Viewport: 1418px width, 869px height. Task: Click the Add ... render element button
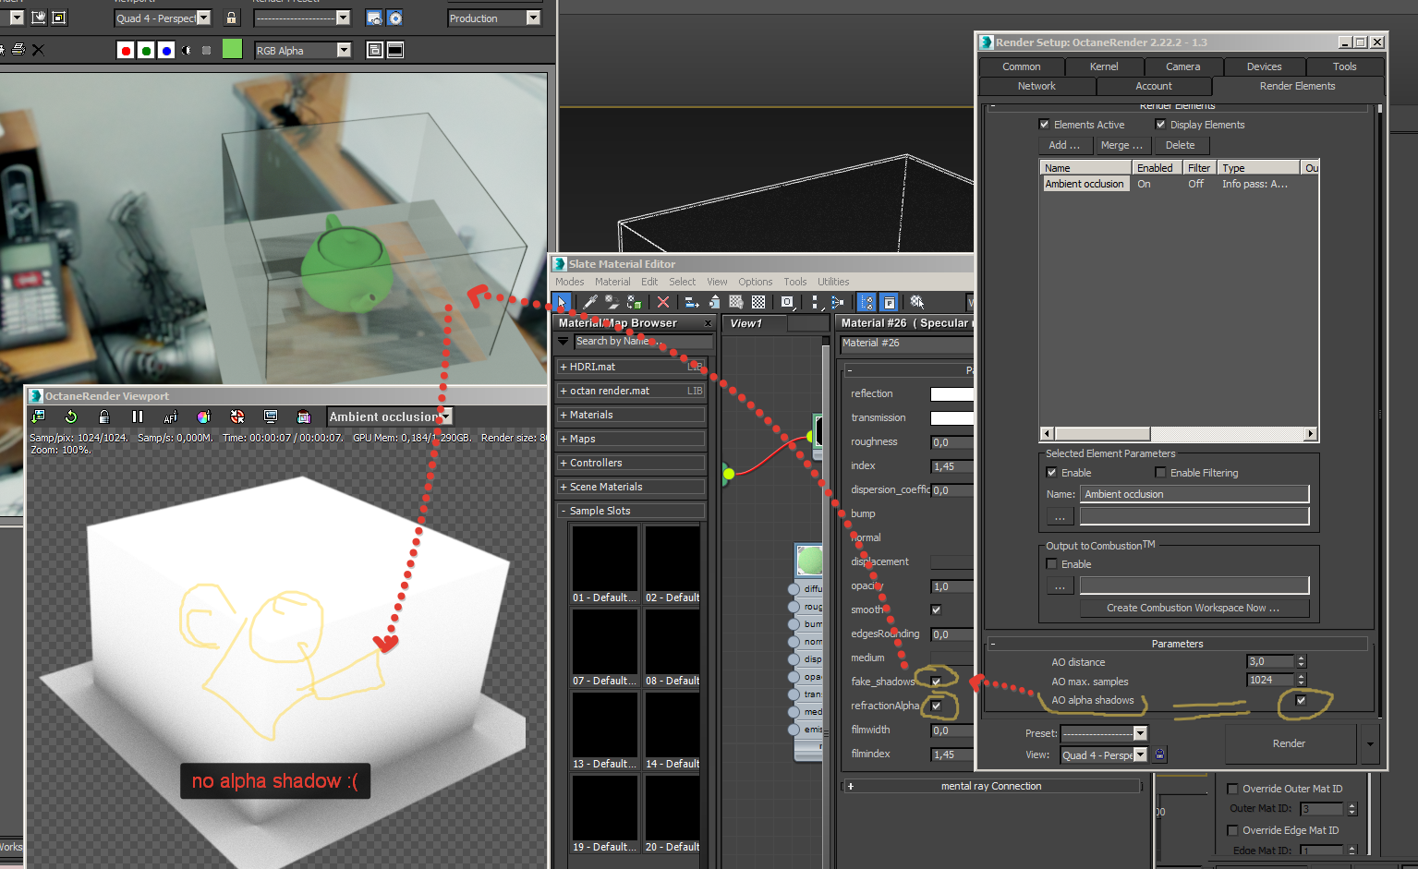coord(1064,145)
